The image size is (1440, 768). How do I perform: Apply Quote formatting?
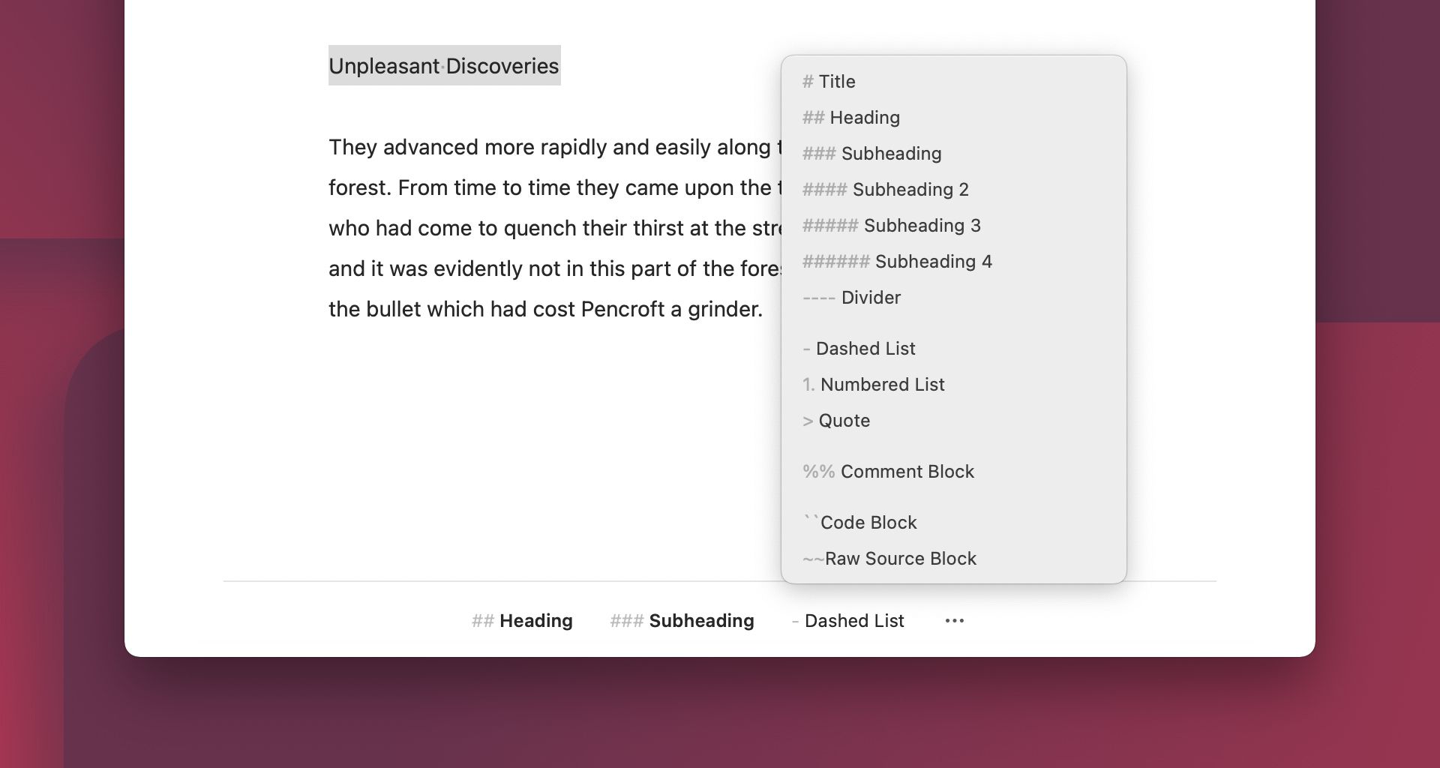(x=953, y=420)
